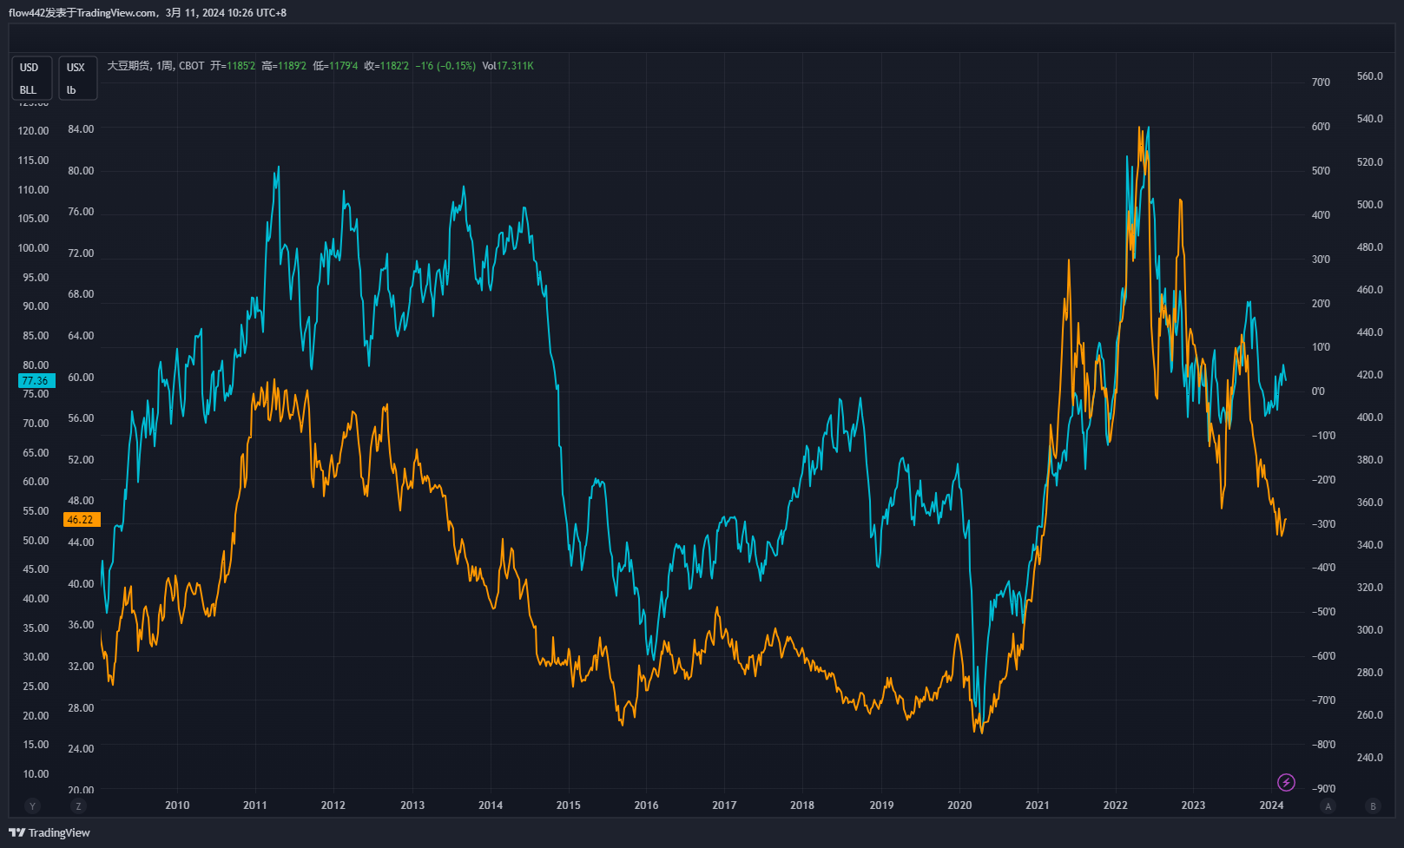Screen dimensions: 1404x848
Task: Click the 2010 time axis label
Action: point(177,805)
